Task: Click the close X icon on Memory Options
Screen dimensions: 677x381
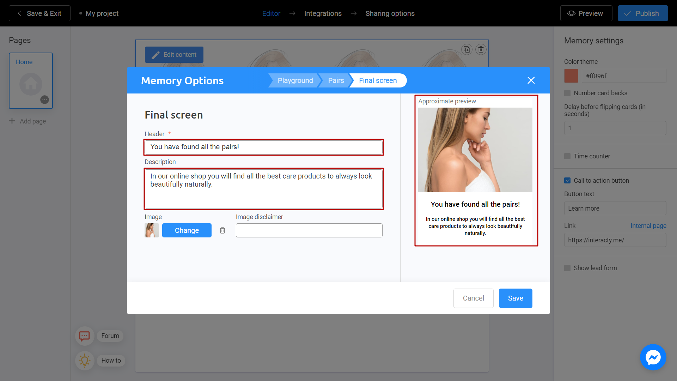Action: click(531, 80)
